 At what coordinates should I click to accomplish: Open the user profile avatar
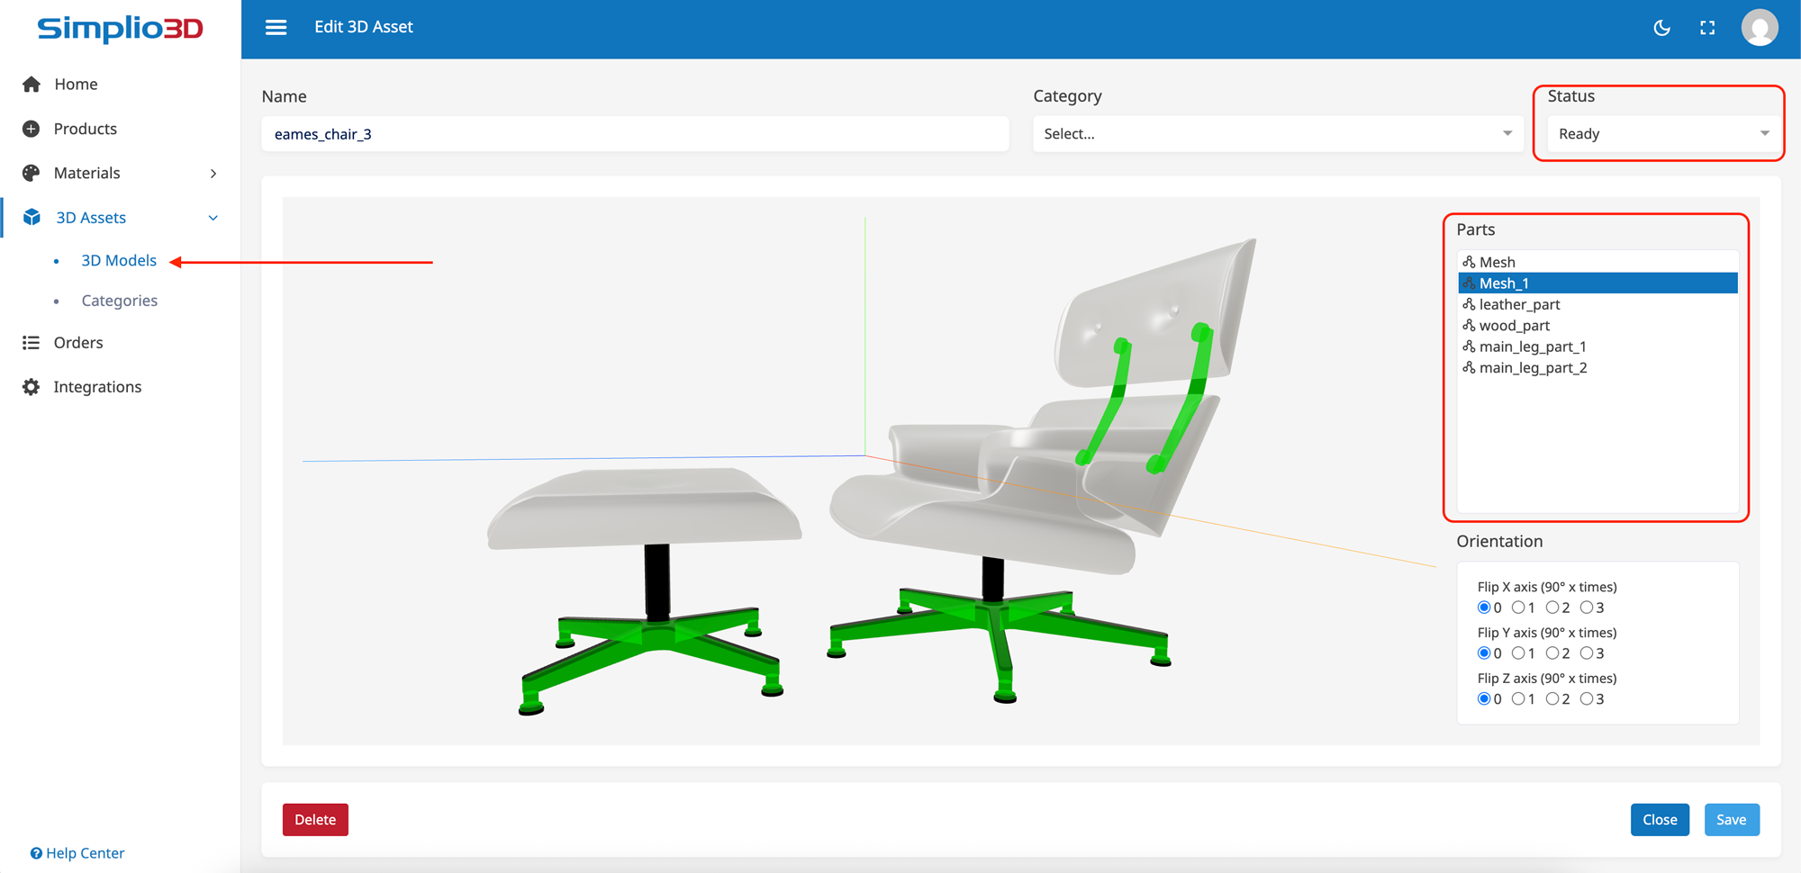click(x=1760, y=28)
